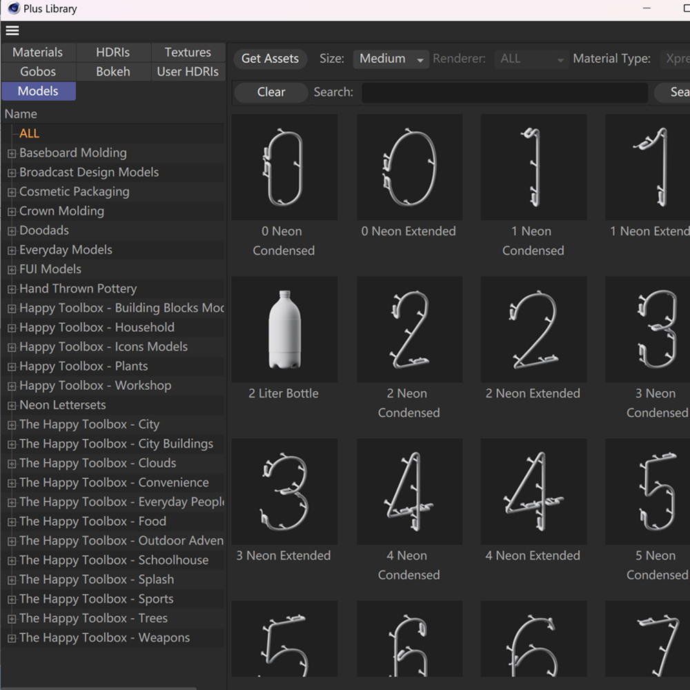Click into the Search input field
Viewport: 690px width, 690px height.
504,92
